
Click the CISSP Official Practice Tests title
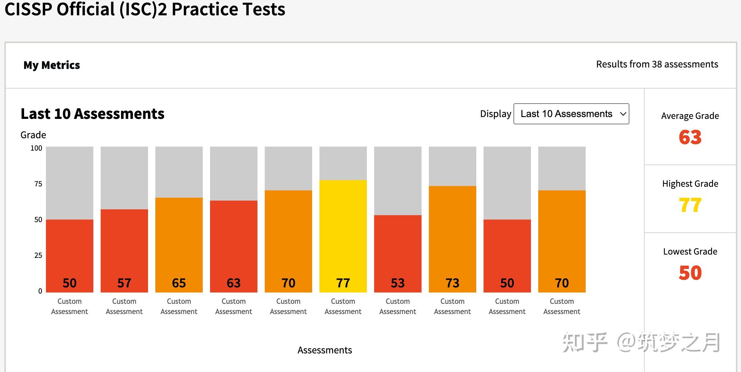coord(145,9)
